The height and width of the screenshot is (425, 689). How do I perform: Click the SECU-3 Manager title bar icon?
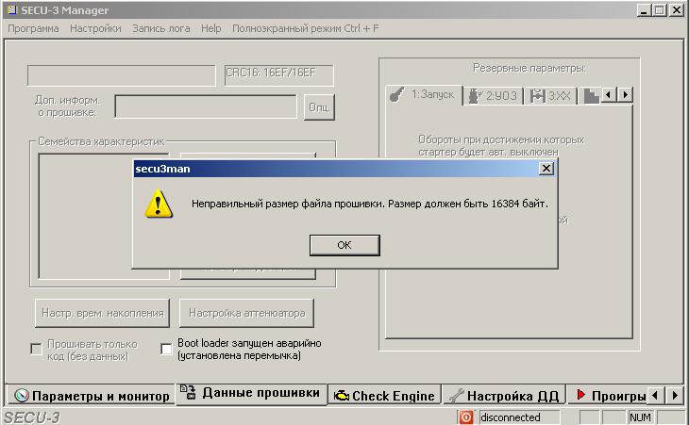tap(10, 9)
